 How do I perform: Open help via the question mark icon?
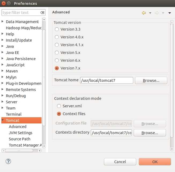tap(8, 161)
